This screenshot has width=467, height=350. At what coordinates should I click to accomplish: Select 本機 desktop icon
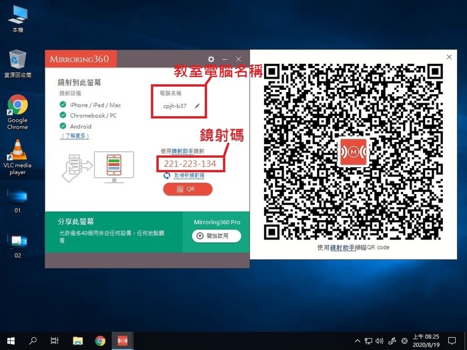point(18,19)
